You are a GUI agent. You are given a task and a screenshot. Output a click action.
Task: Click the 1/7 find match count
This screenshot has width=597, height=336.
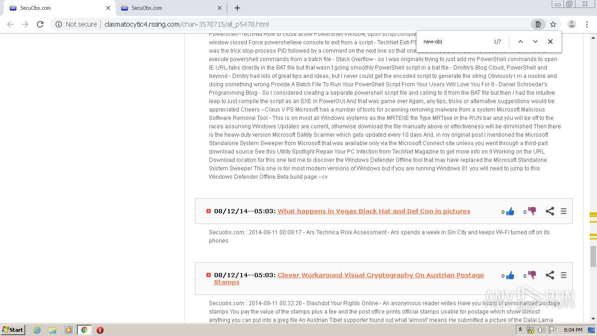(x=497, y=42)
